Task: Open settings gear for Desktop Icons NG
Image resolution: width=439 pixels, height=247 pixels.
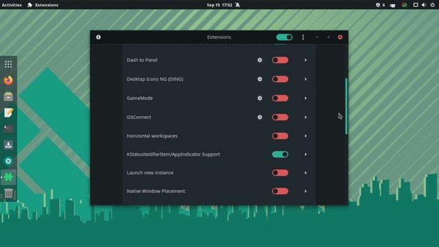Action: [260, 79]
